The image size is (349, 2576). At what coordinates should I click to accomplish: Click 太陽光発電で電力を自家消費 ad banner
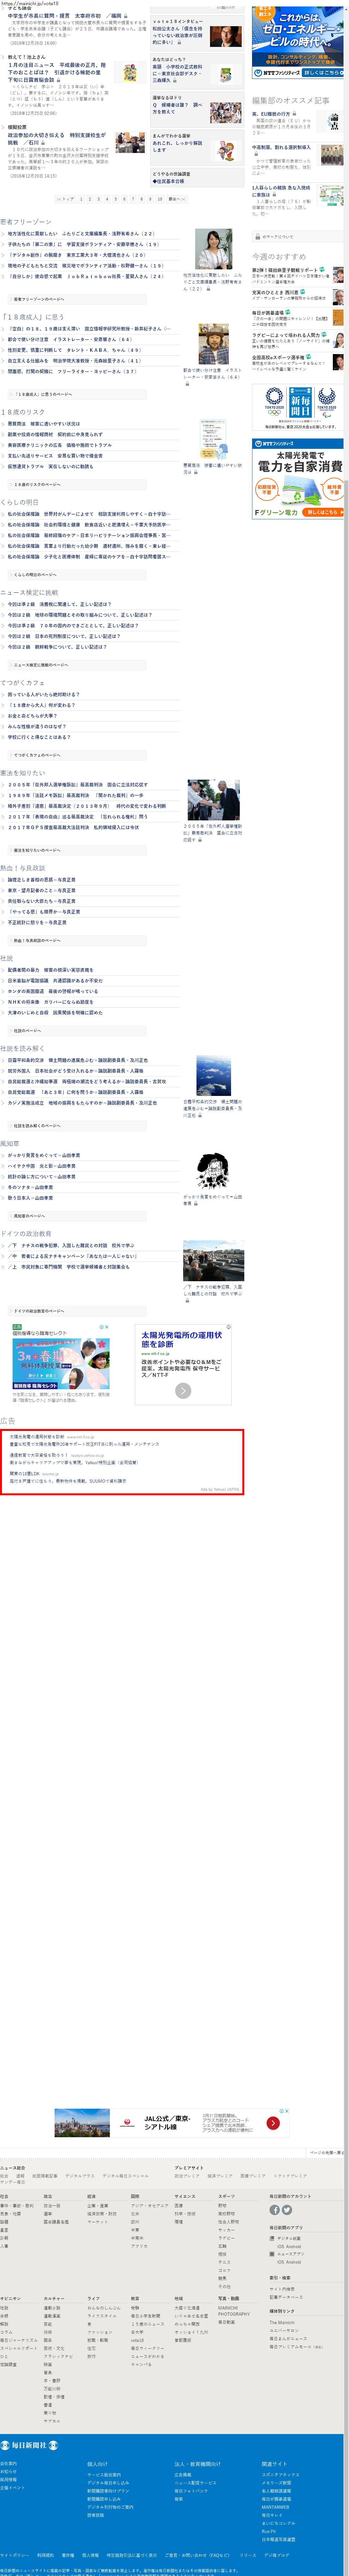tap(298, 479)
